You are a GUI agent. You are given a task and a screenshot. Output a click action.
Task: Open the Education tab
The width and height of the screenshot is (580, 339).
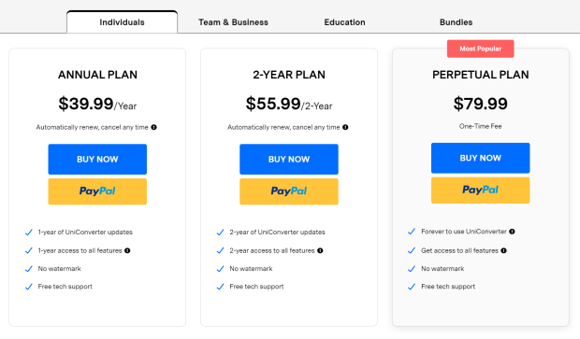[344, 22]
